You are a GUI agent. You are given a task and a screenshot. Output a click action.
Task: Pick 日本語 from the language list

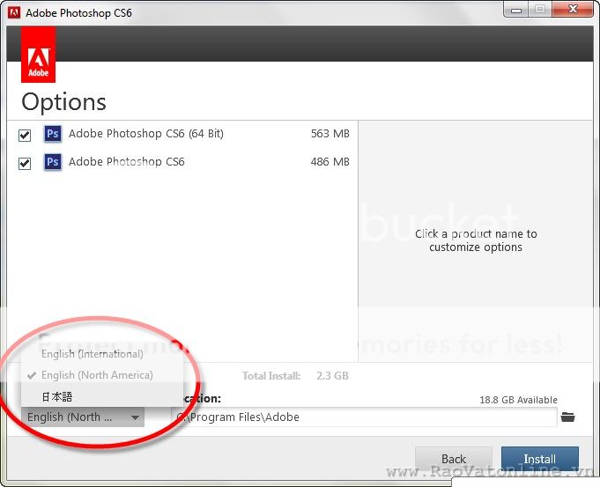[x=56, y=396]
